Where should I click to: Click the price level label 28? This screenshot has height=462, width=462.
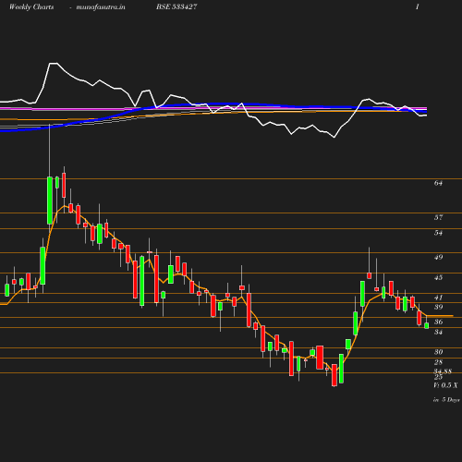(438, 362)
